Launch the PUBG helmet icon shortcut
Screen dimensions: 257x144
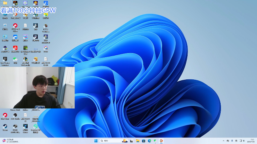pyautogui.click(x=15, y=126)
